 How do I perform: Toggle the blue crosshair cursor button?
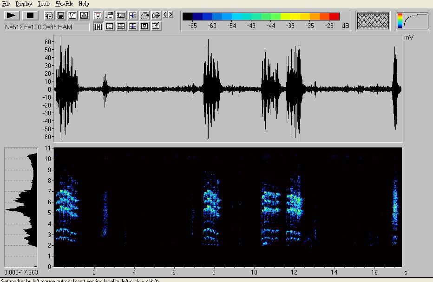pos(133,27)
